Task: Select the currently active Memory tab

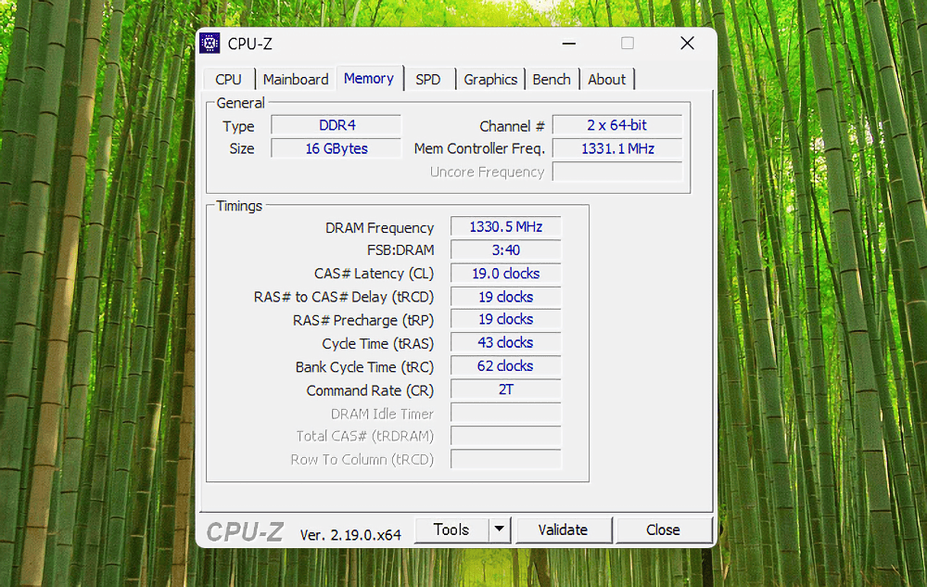Action: (x=369, y=79)
